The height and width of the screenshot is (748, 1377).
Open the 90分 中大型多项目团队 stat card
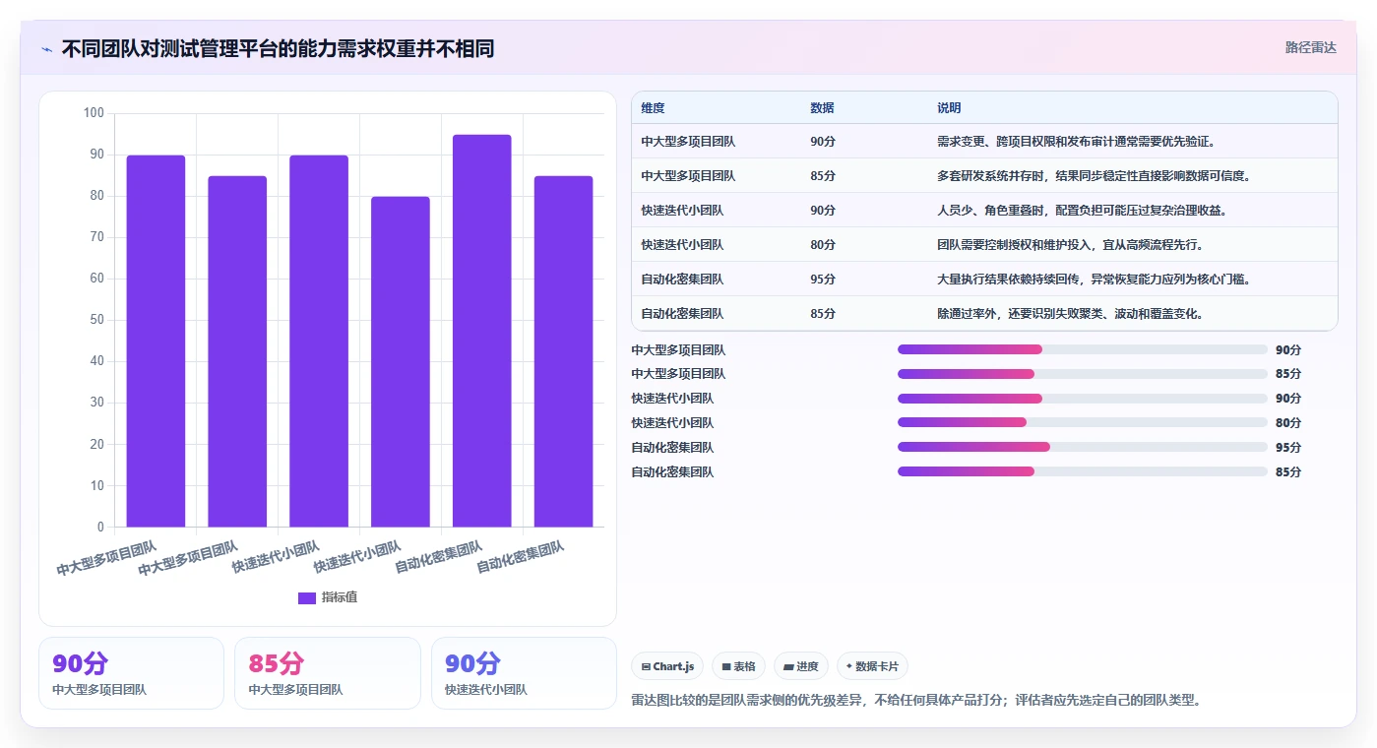(131, 673)
